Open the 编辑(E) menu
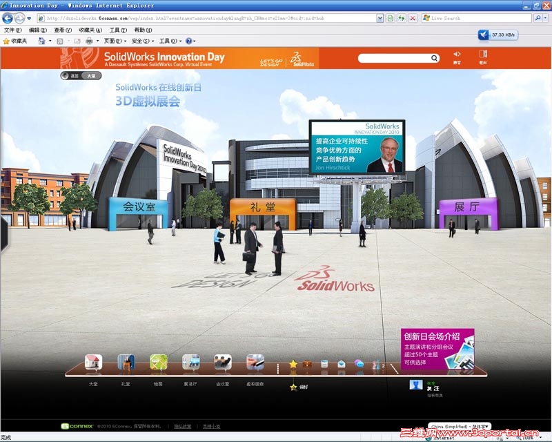 (x=38, y=30)
